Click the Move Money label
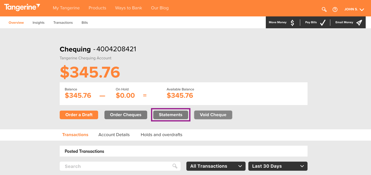Image resolution: width=371 pixels, height=175 pixels. click(x=278, y=22)
